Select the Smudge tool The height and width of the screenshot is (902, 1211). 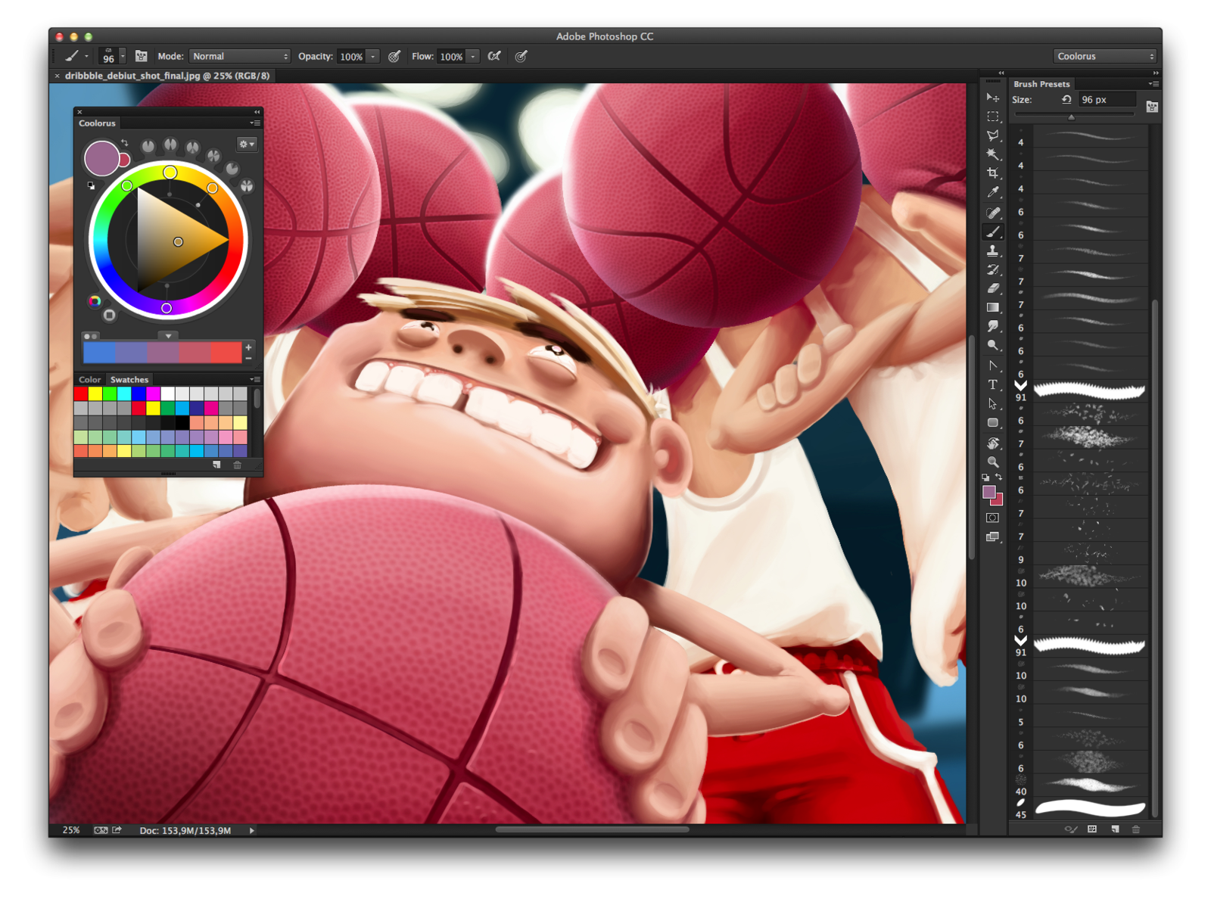(992, 326)
